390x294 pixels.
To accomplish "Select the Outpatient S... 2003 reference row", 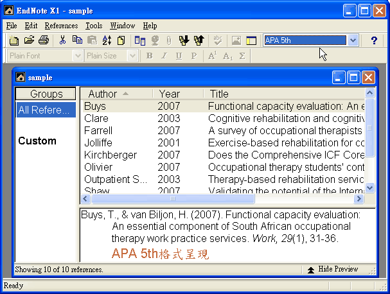I will click(x=224, y=180).
